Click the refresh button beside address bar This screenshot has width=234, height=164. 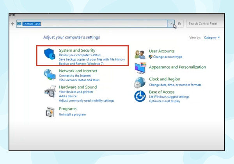tap(179, 23)
